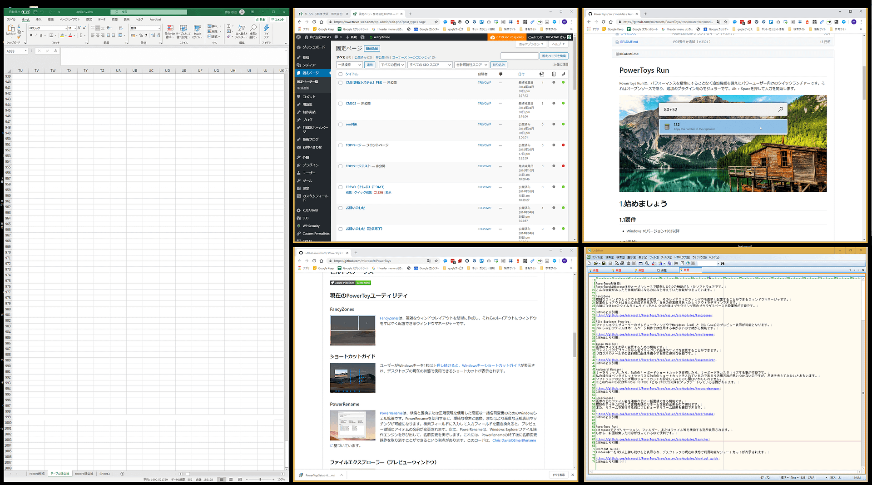
Task: Click the add new sheet plus icon
Action: coord(122,474)
